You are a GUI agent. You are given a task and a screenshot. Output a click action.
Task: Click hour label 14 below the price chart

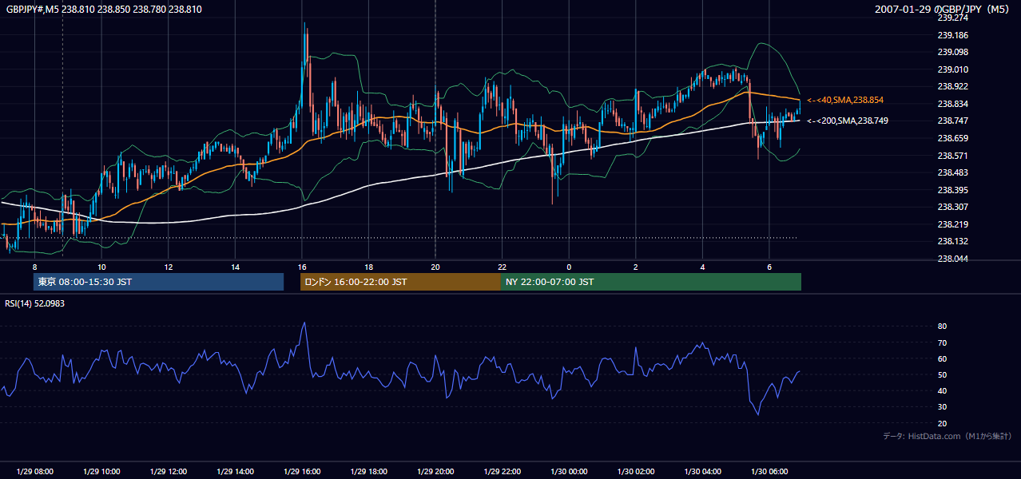tap(235, 267)
